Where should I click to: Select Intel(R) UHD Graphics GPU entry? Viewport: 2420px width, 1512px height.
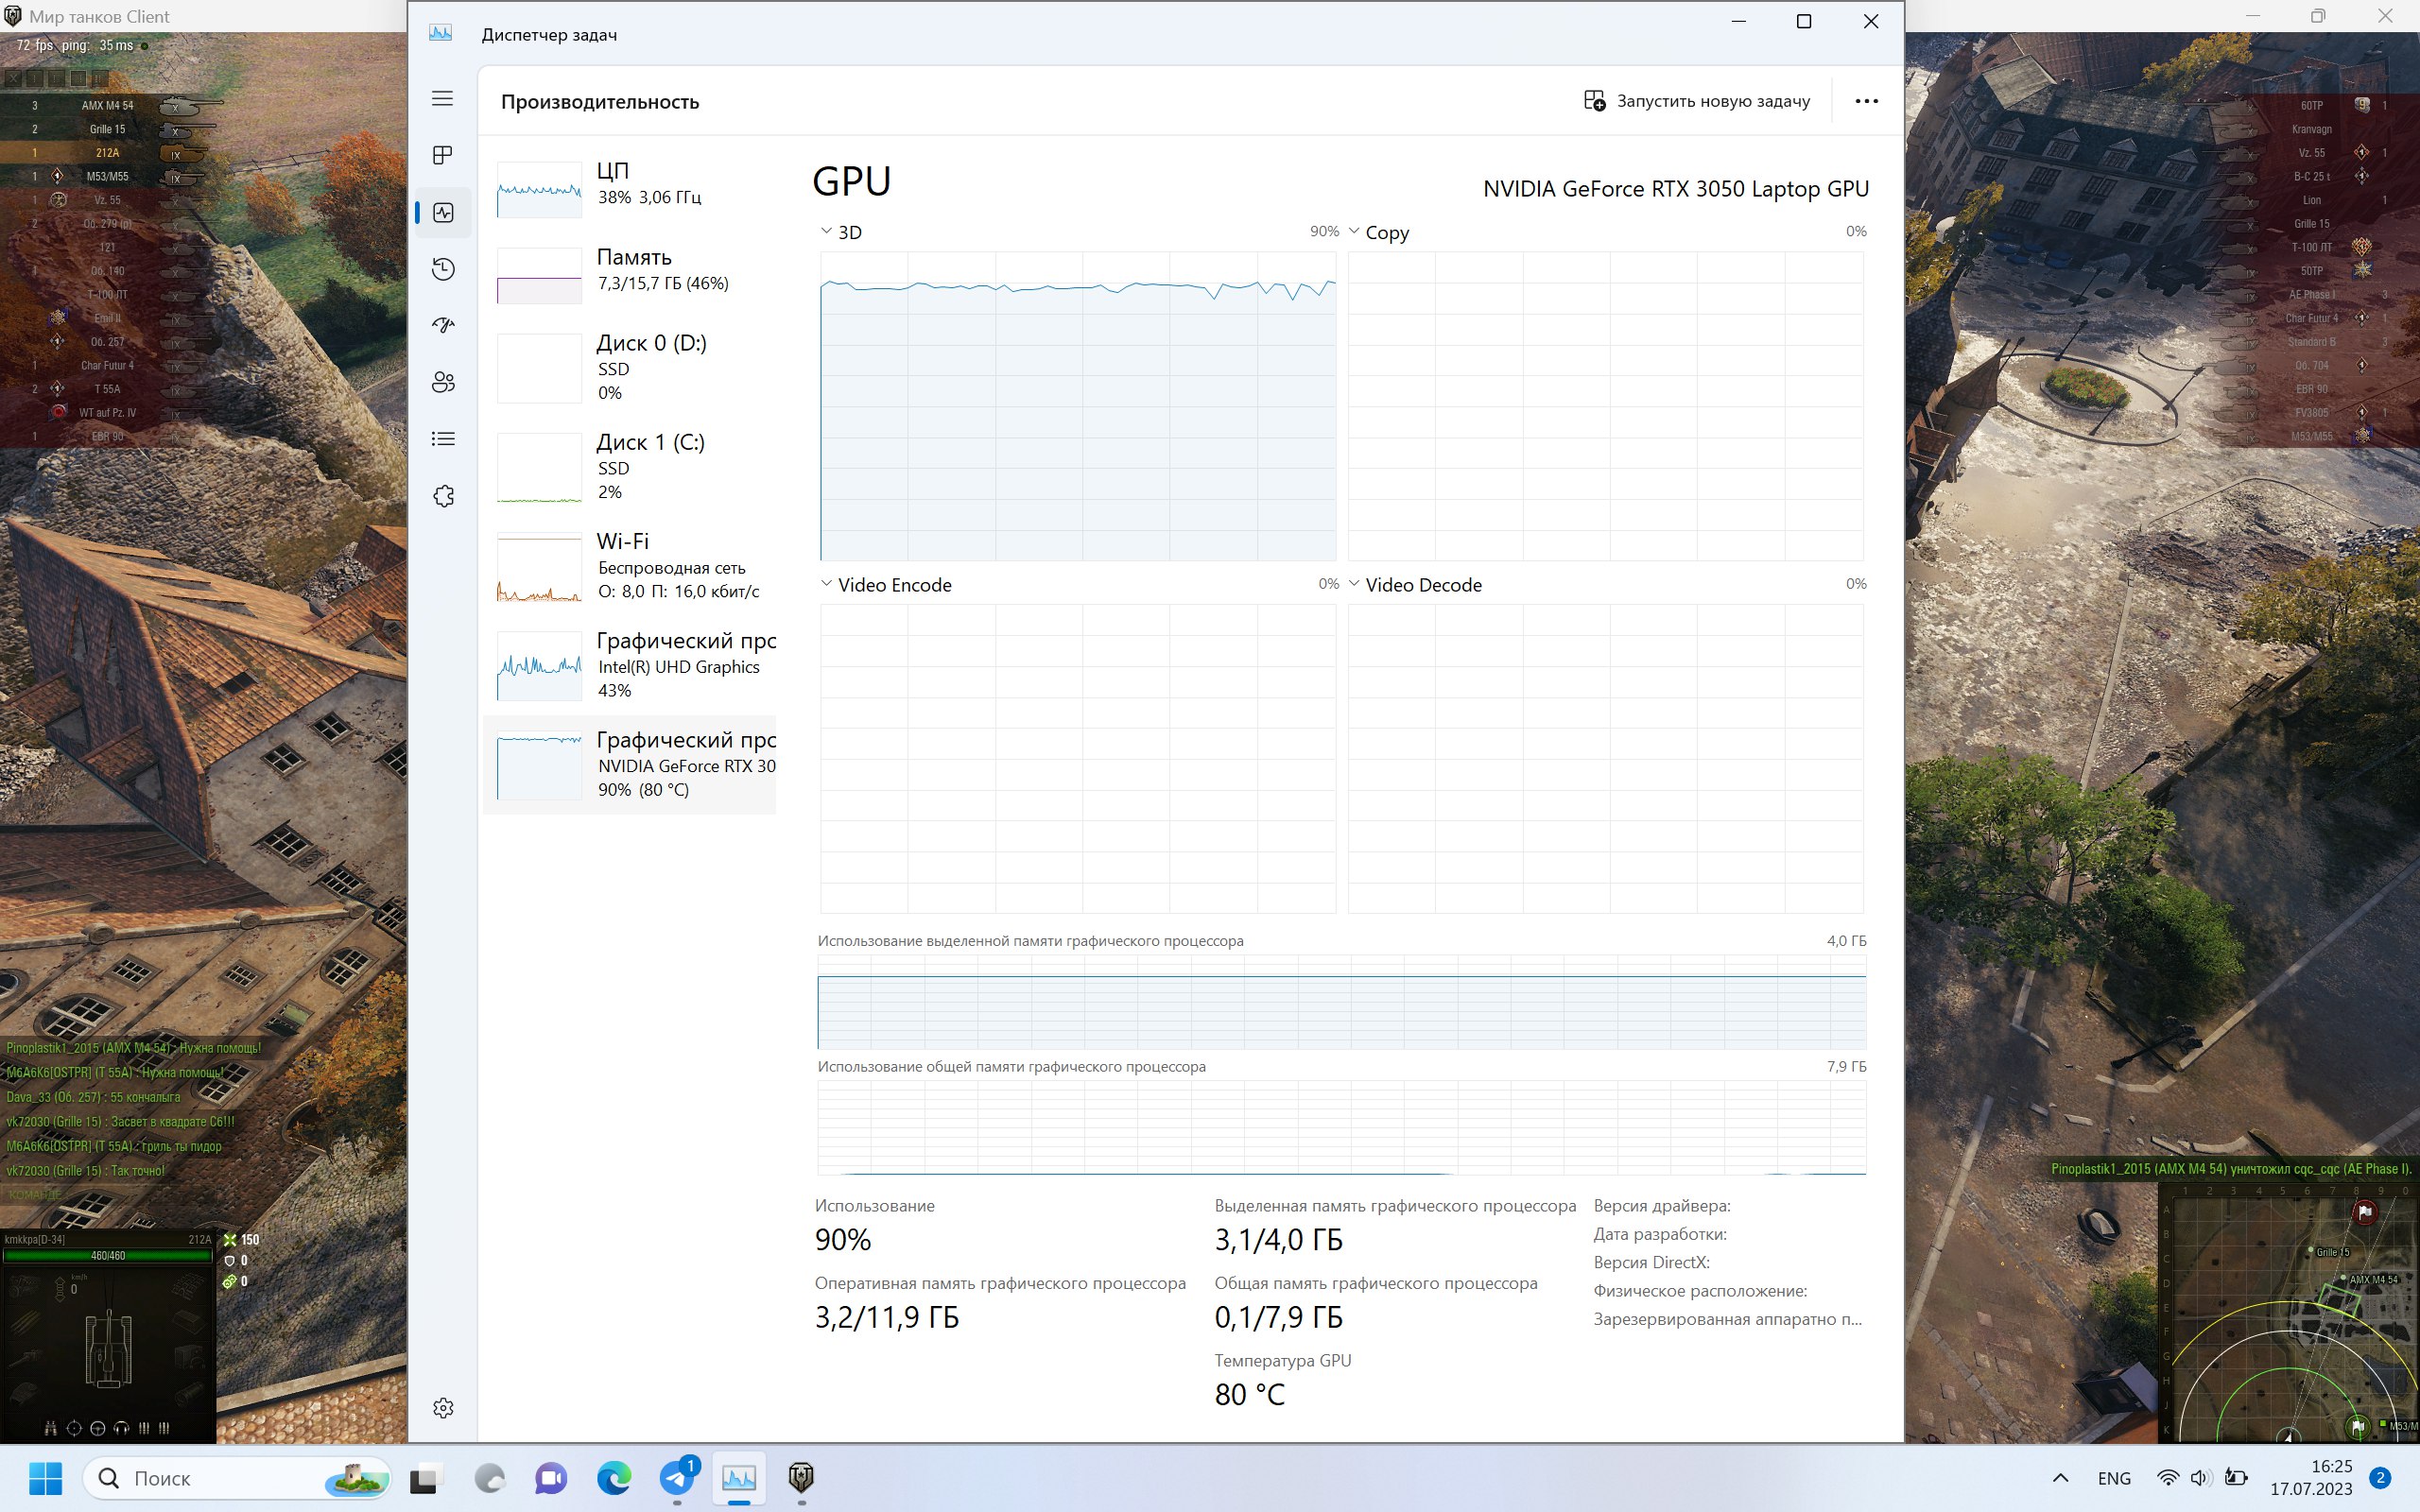point(630,665)
